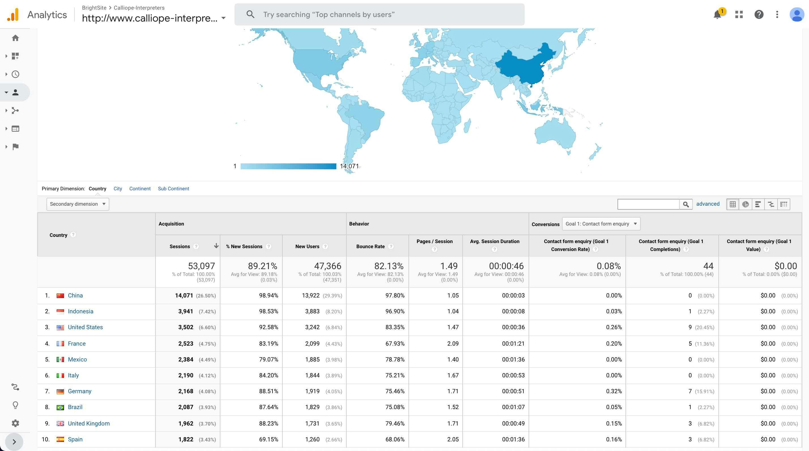Open the notifications bell icon
Screen dimensions: 809x451
(717, 14)
